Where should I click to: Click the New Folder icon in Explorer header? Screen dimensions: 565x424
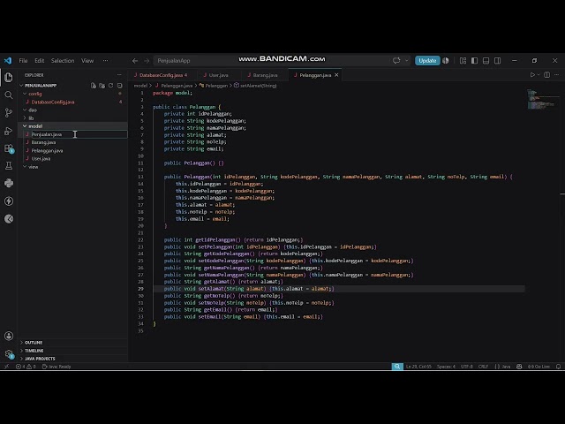click(x=102, y=86)
